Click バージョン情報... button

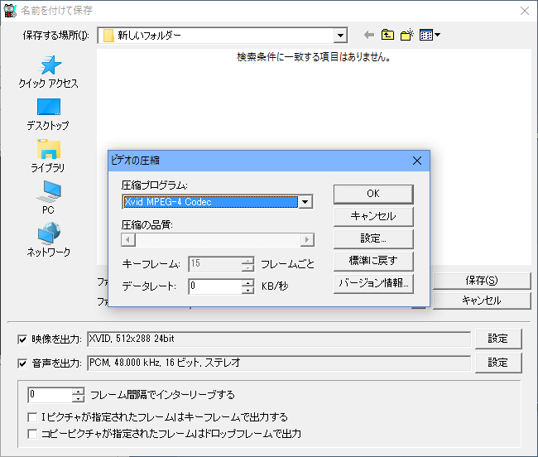[372, 283]
